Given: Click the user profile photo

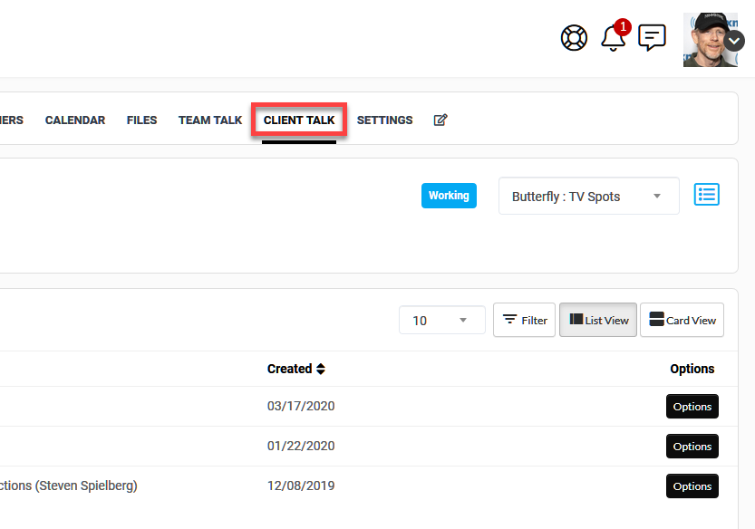Looking at the screenshot, I should (710, 40).
